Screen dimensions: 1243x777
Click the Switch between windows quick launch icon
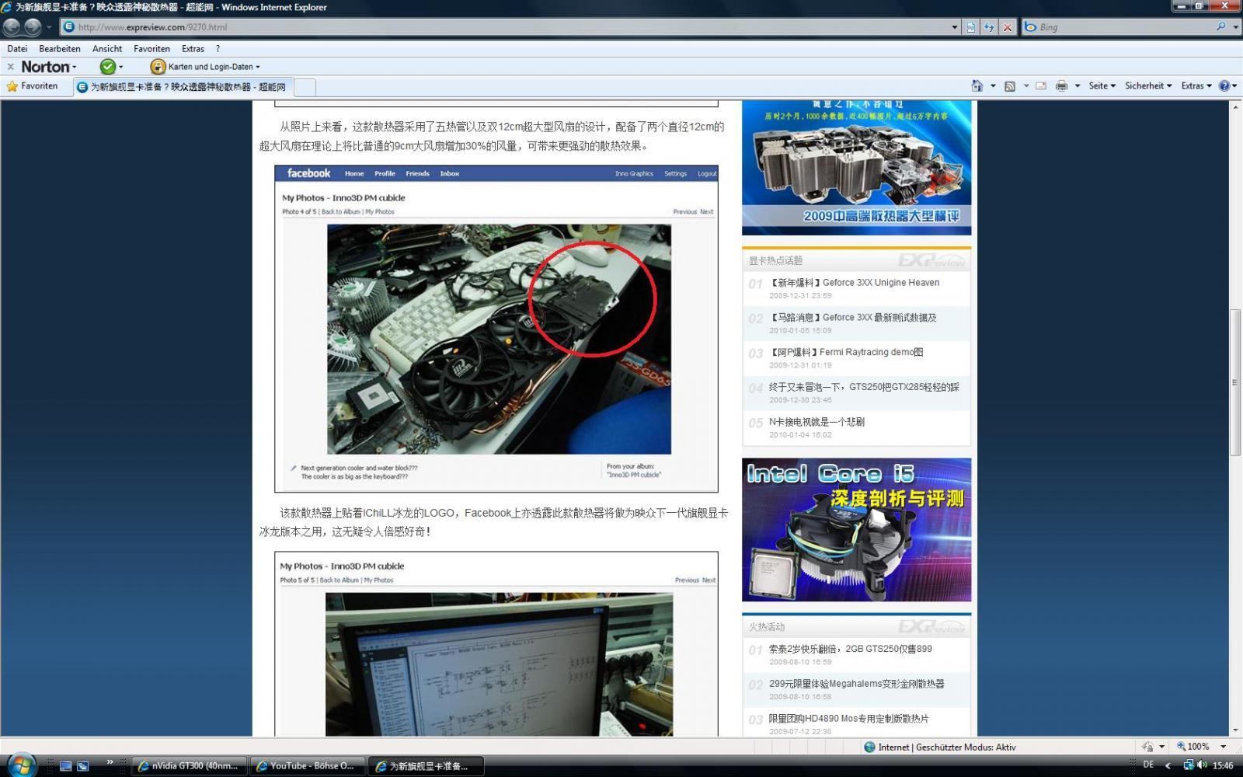point(83,766)
